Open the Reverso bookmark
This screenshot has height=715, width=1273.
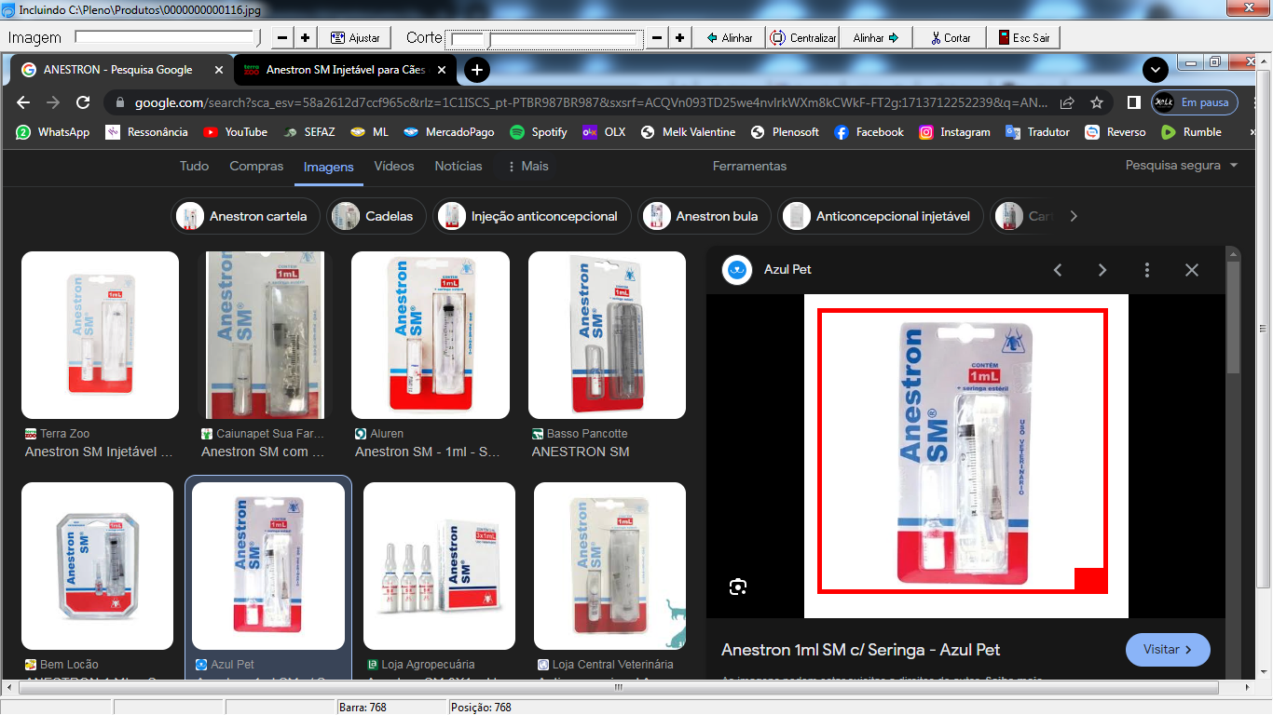click(x=1116, y=132)
